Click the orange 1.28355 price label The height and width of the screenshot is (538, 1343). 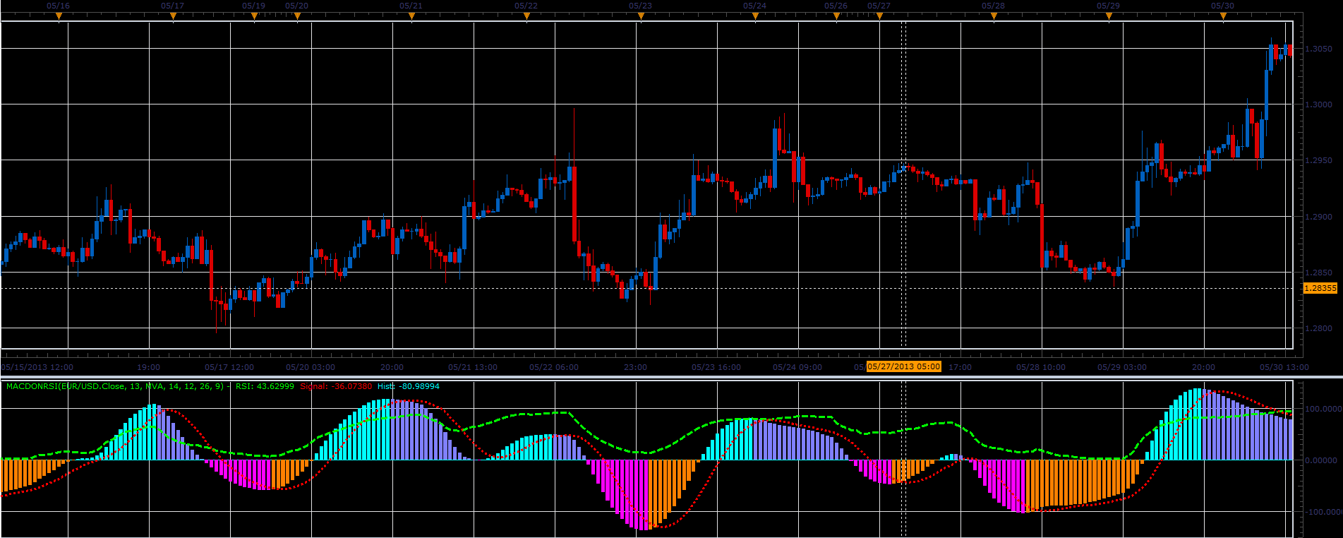pyautogui.click(x=1320, y=288)
